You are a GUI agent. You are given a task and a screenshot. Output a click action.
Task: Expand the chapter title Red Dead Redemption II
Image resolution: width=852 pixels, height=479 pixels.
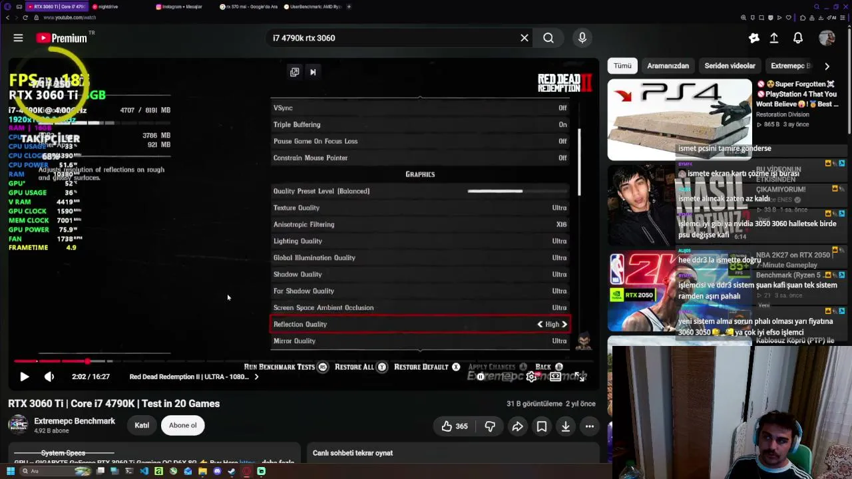click(x=194, y=377)
